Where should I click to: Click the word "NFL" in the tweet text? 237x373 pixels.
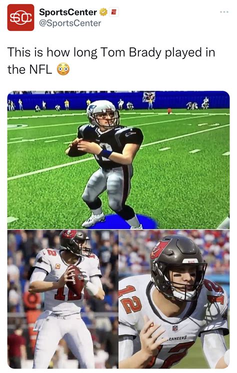pyautogui.click(x=40, y=69)
